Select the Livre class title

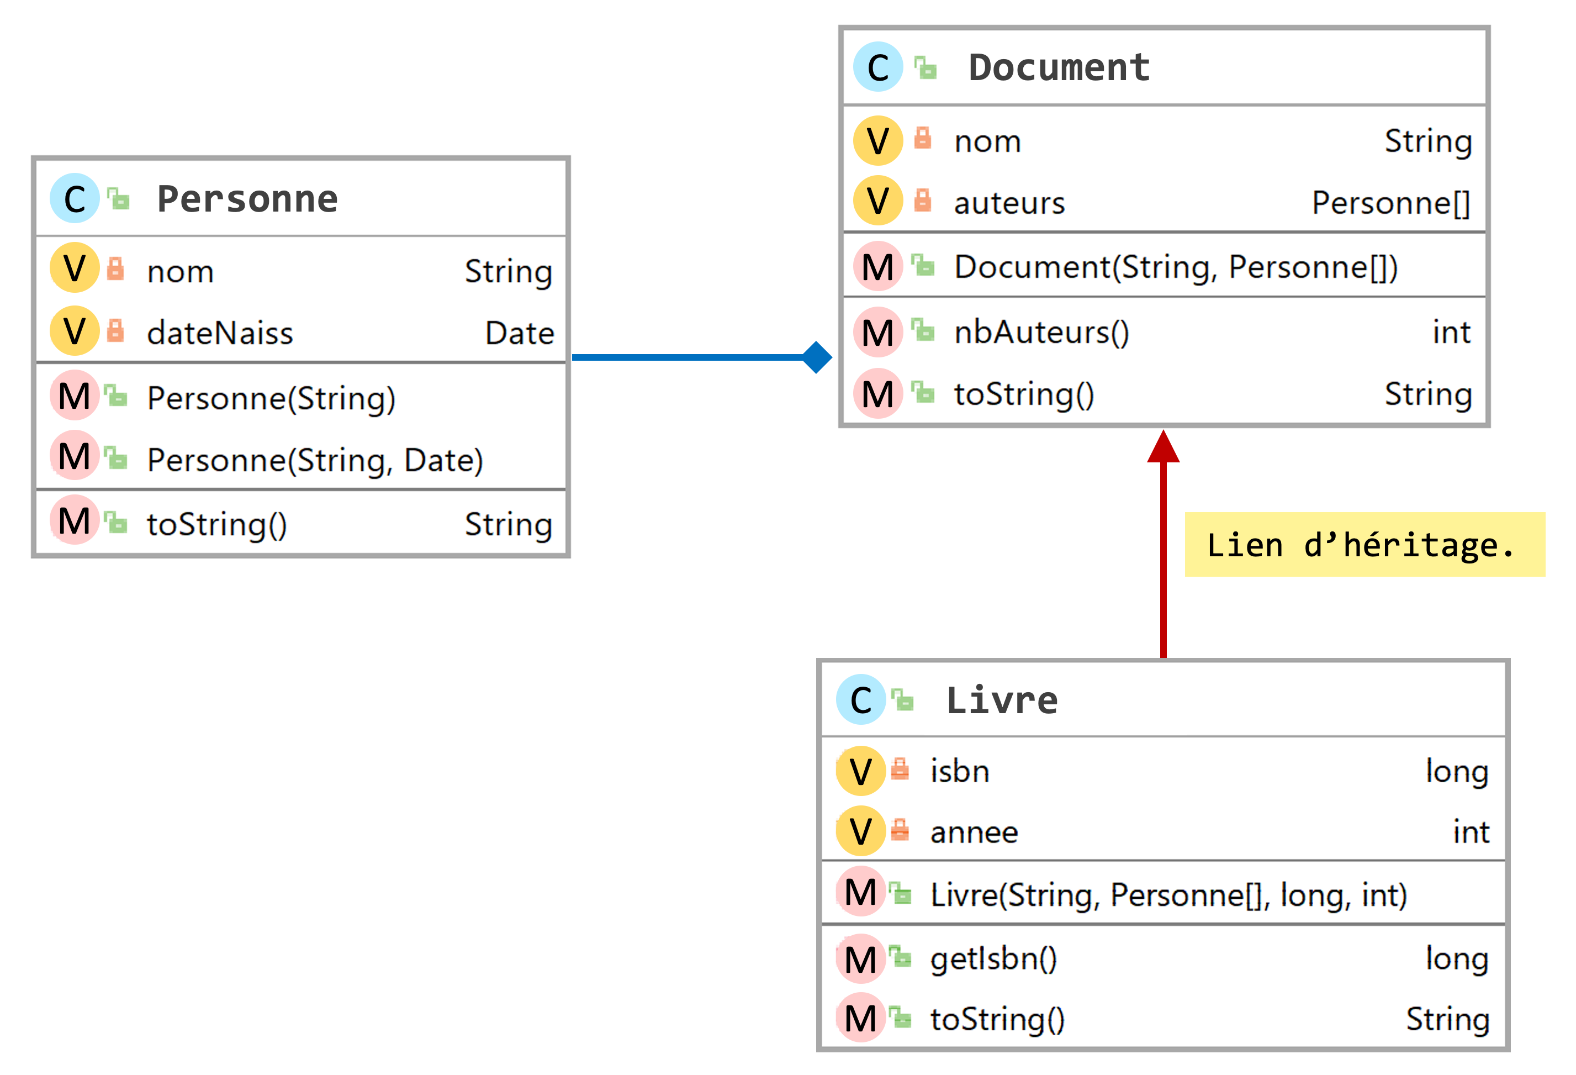click(x=1002, y=700)
